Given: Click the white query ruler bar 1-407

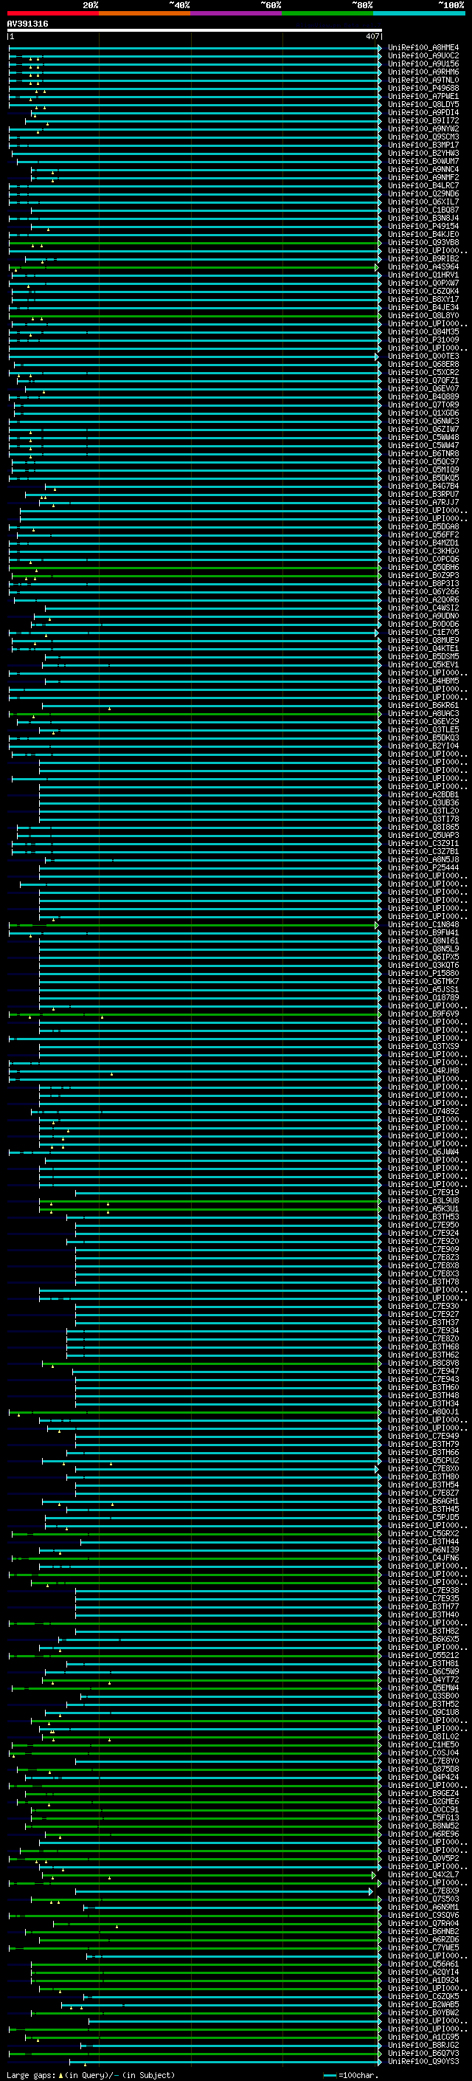Looking at the screenshot, I should point(195,31).
